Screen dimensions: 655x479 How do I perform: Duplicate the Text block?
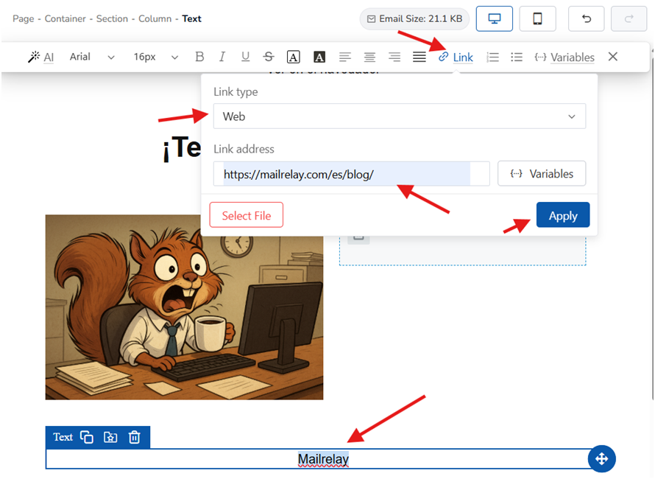[86, 437]
